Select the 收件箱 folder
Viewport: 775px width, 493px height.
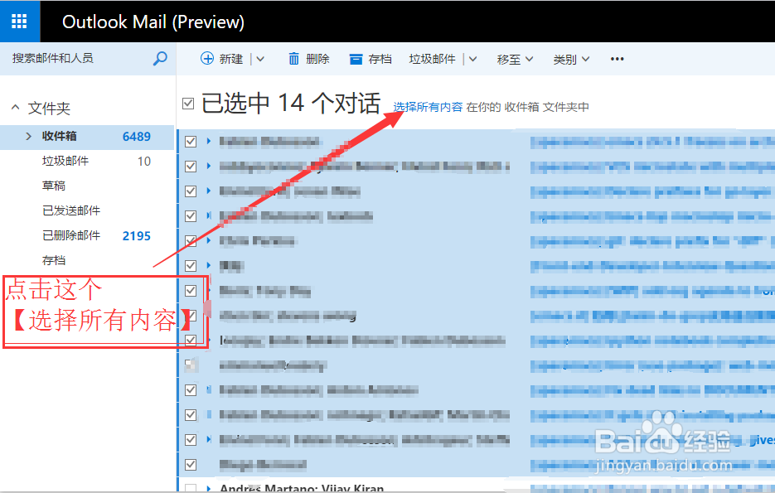pyautogui.click(x=87, y=137)
